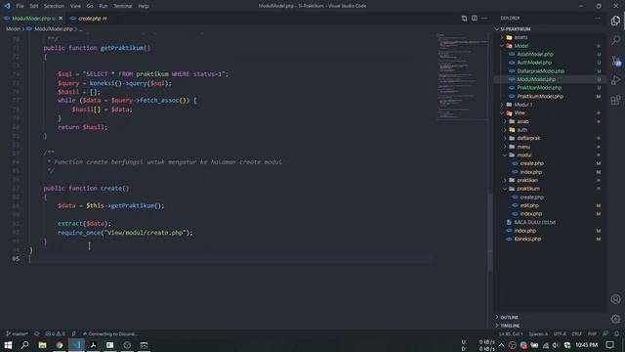
Task: Open the BACA DULU text file
Action: coord(534,222)
